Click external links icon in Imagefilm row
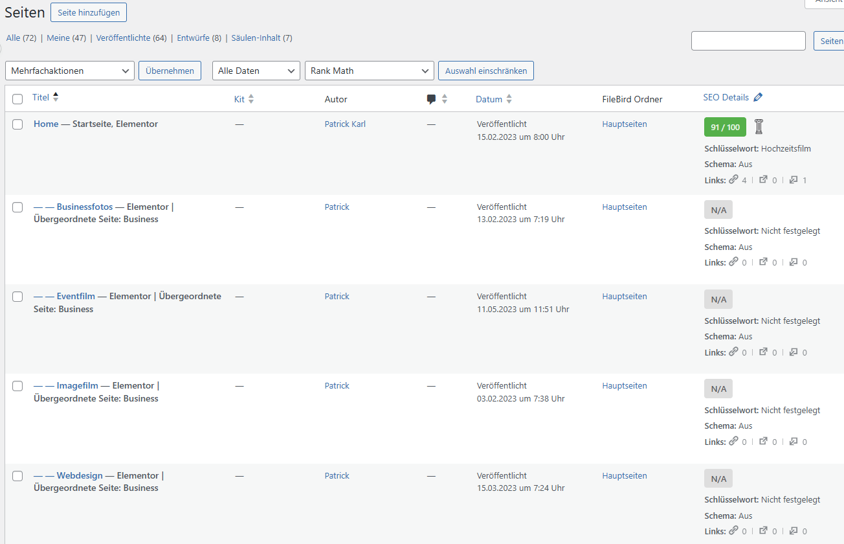Image resolution: width=844 pixels, height=544 pixels. tap(764, 442)
